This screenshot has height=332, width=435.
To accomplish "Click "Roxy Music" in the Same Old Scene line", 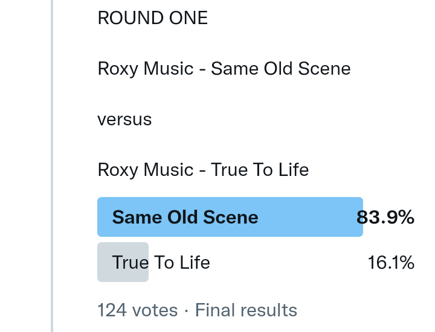I will pyautogui.click(x=145, y=69).
